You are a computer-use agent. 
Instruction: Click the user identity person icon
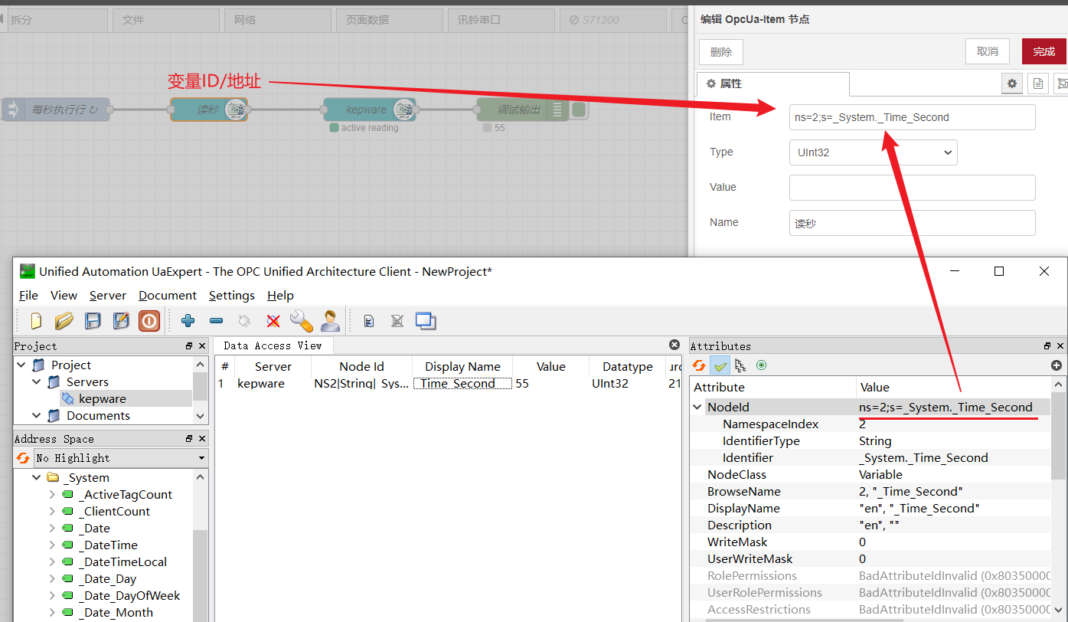point(330,321)
